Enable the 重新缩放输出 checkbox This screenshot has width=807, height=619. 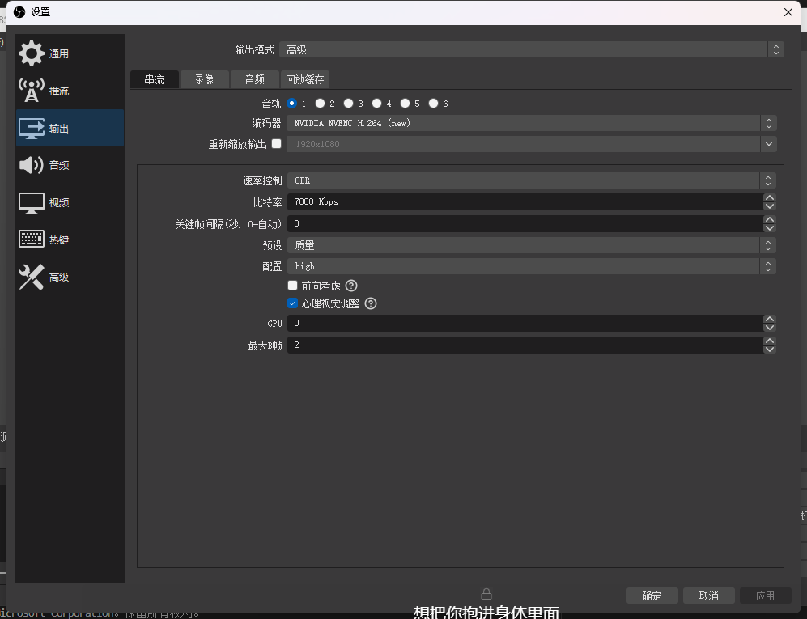pos(277,144)
